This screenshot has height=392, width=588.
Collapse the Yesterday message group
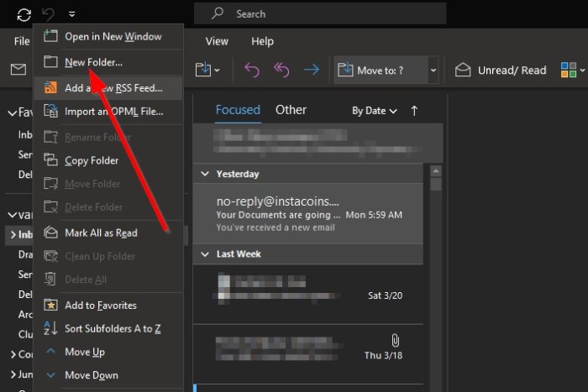coord(205,174)
